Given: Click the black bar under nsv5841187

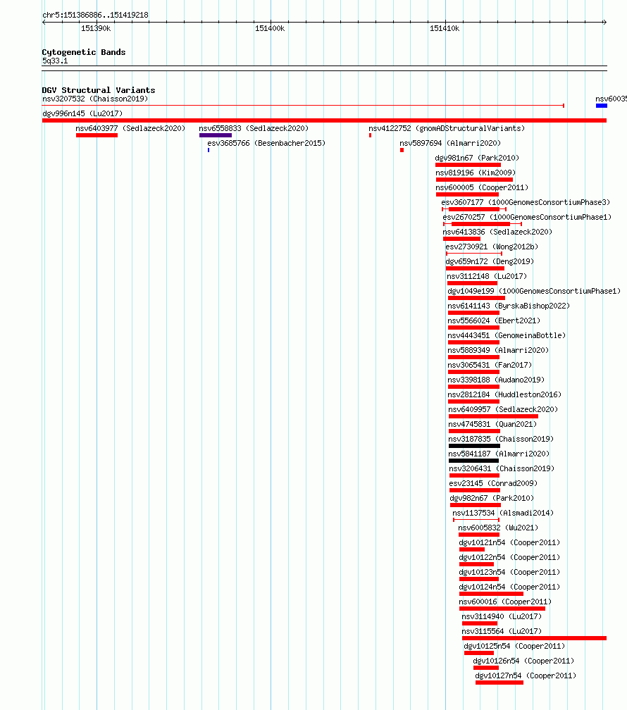Looking at the screenshot, I should tap(474, 461).
